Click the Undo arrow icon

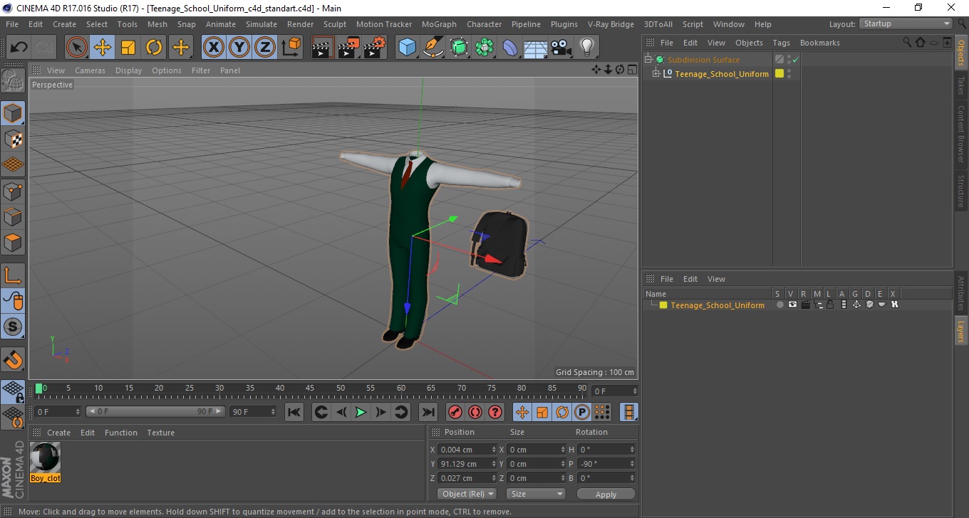point(19,48)
